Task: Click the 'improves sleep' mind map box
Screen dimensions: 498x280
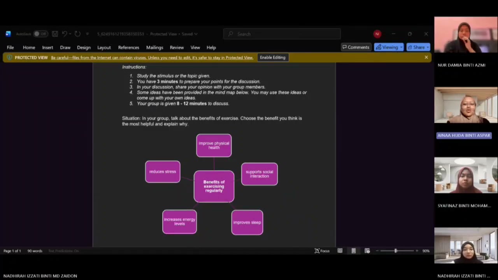Action: pos(247,222)
